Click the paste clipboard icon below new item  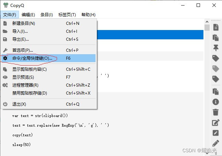[x=215, y=38]
